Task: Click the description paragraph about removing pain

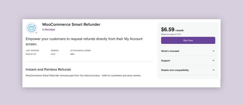Action: coord(83,76)
